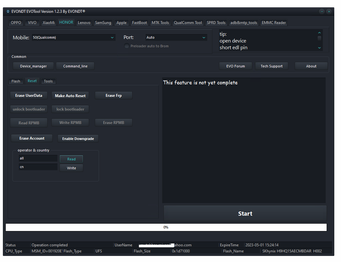Open the Command_line button
Image resolution: width=341 pixels, height=262 pixels.
click(75, 66)
